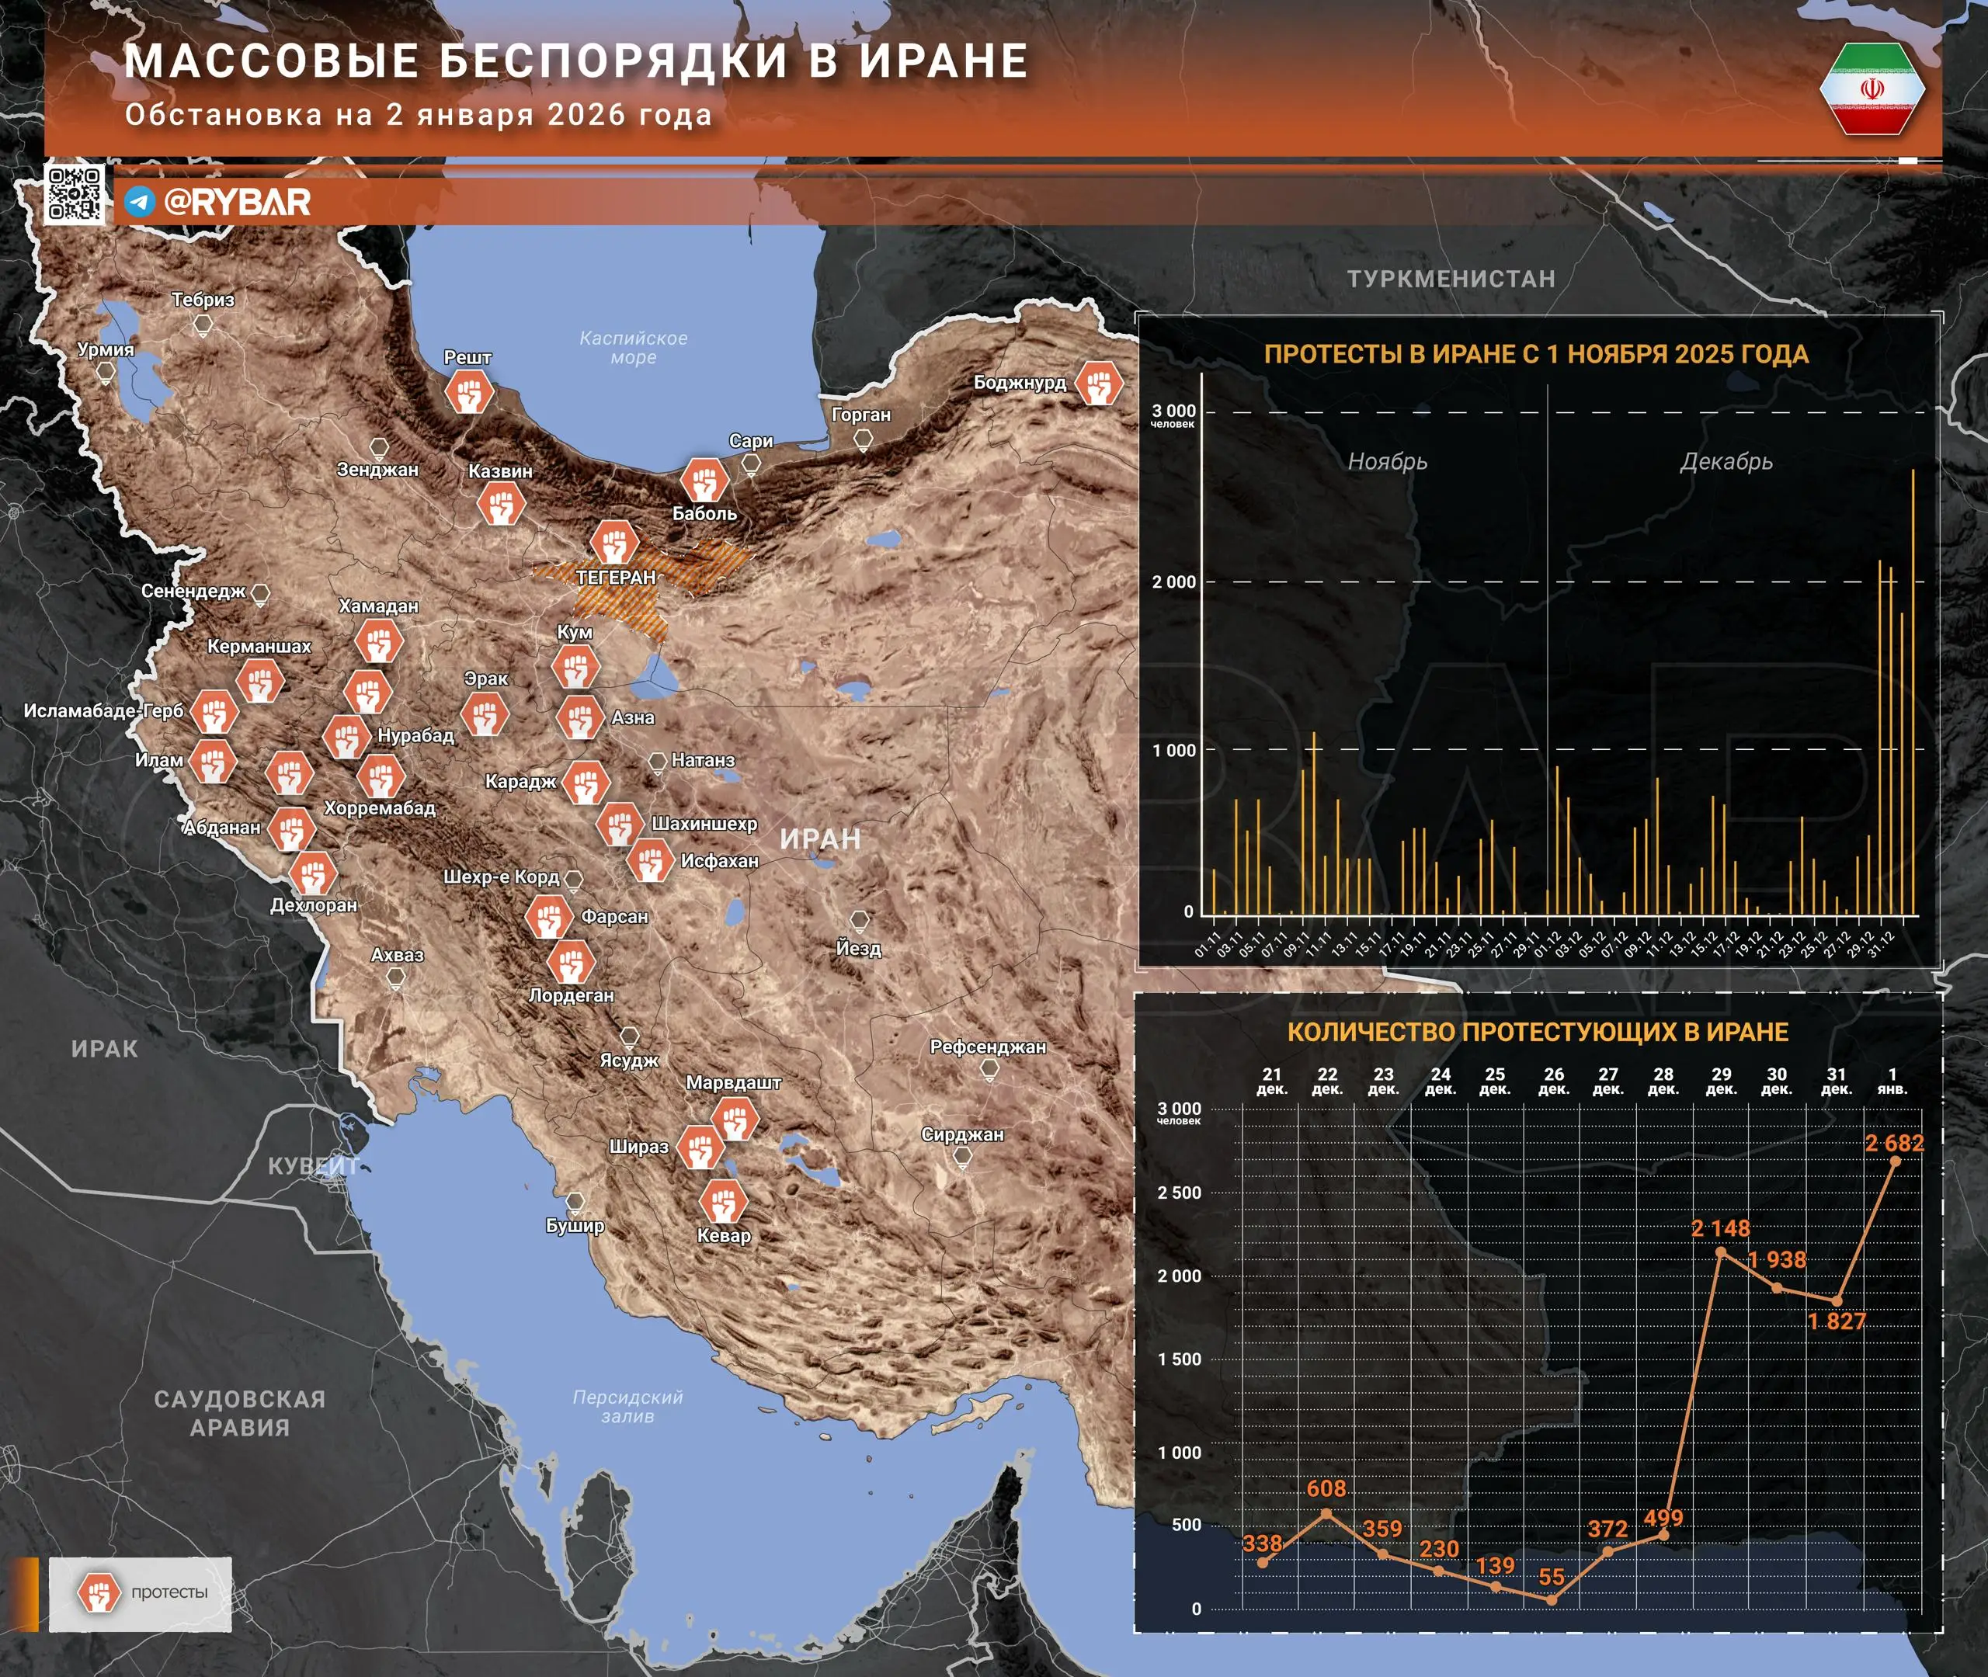Click the 2 682 data point on chart

tap(1895, 1161)
